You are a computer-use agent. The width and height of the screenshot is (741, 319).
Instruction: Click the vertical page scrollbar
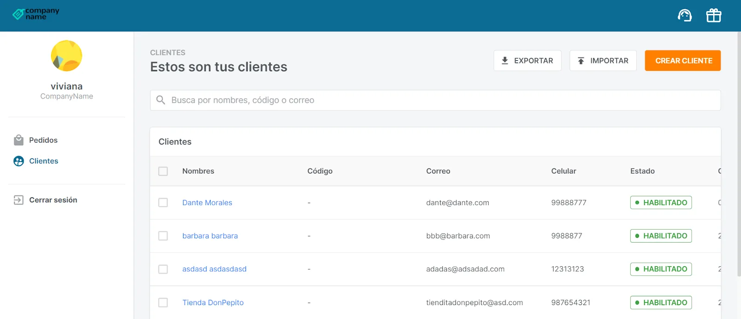pos(739,154)
